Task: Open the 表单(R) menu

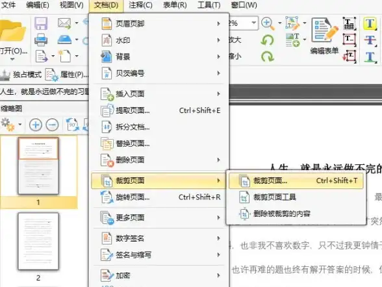Action: (175, 5)
